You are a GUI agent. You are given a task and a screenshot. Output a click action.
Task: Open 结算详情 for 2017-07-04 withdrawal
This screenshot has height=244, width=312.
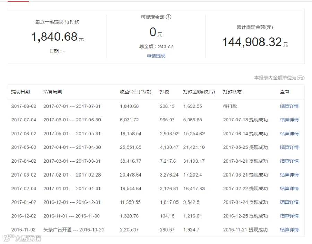click(289, 120)
